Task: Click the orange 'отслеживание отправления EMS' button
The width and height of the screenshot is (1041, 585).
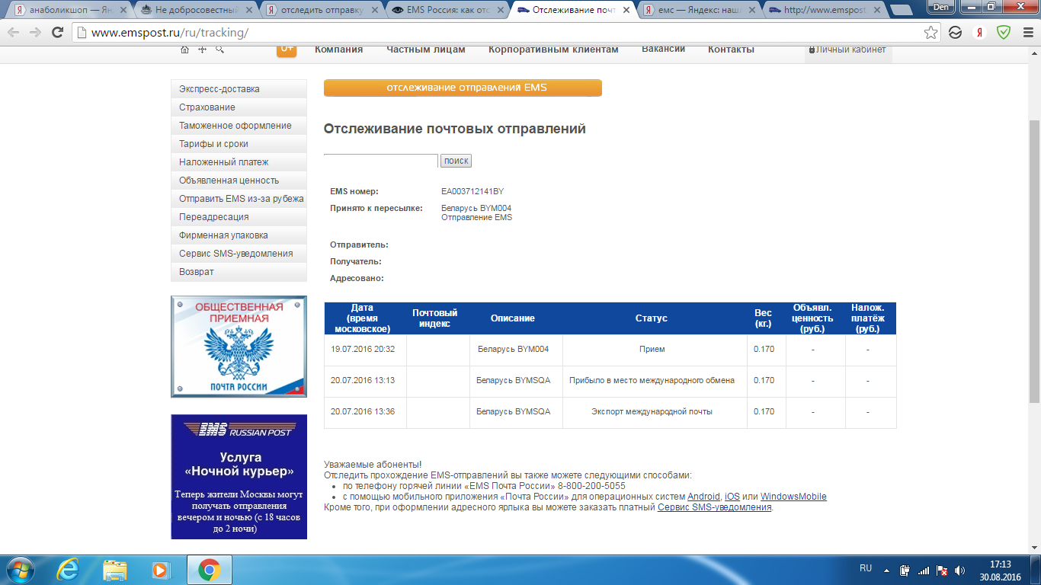Action: tap(463, 88)
